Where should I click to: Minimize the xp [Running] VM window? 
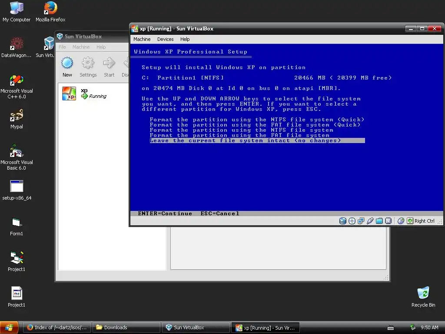pyautogui.click(x=411, y=29)
